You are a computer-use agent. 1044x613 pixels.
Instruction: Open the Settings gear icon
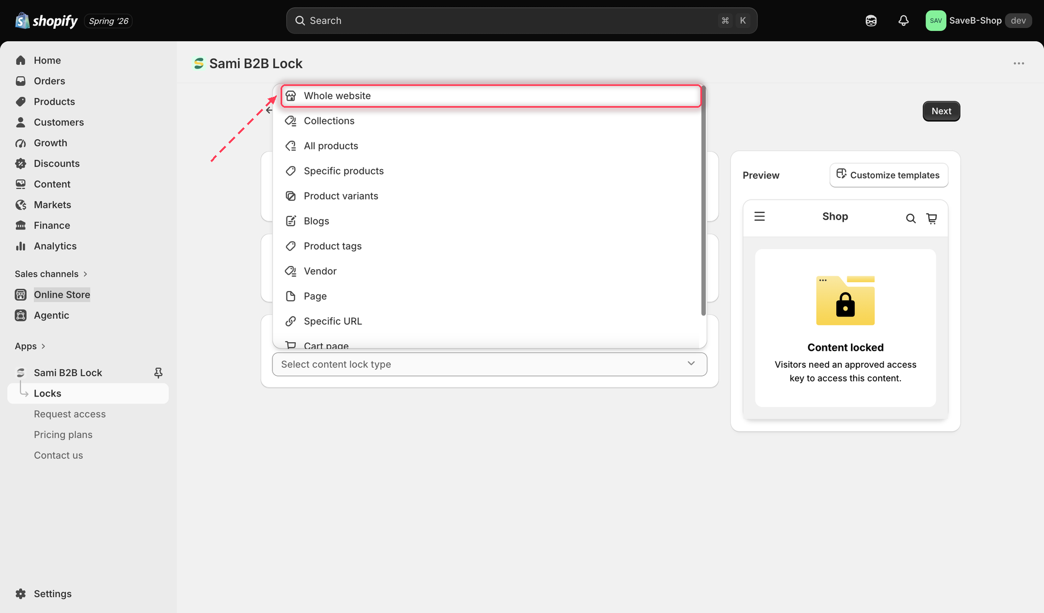21,594
